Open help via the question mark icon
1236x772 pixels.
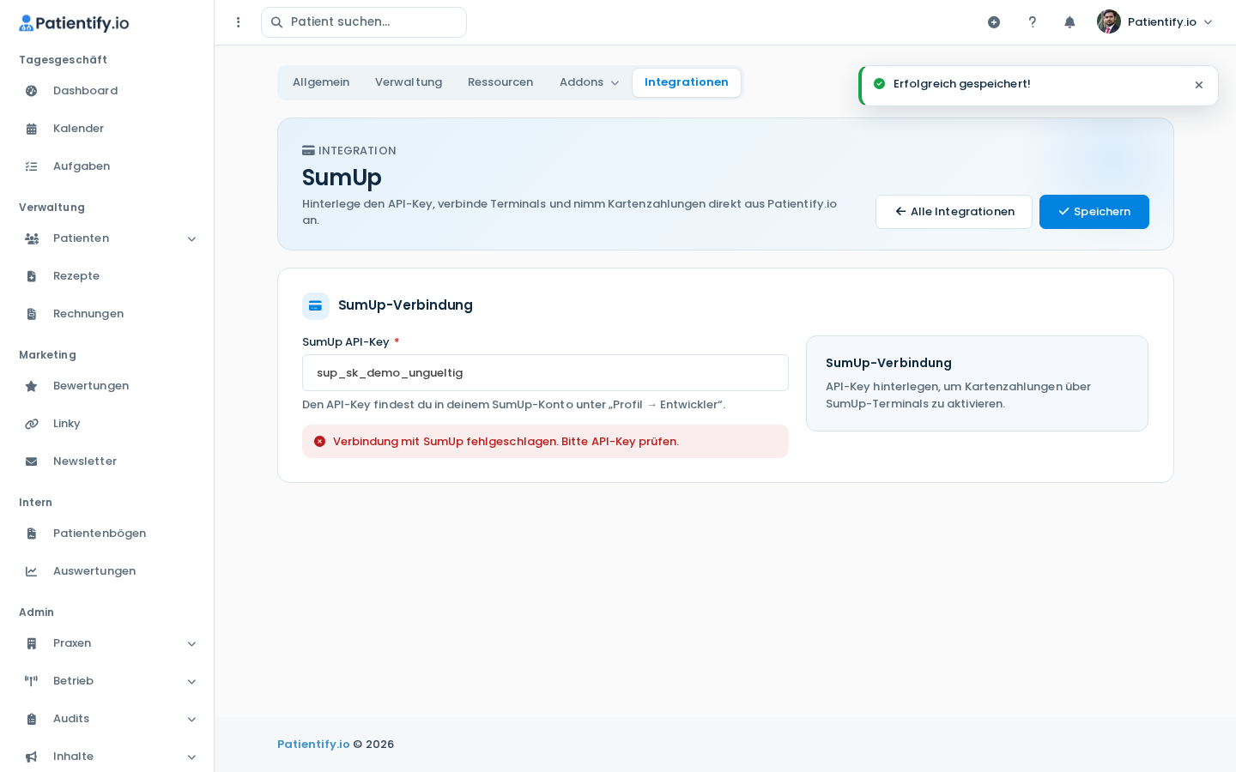[x=1033, y=22]
